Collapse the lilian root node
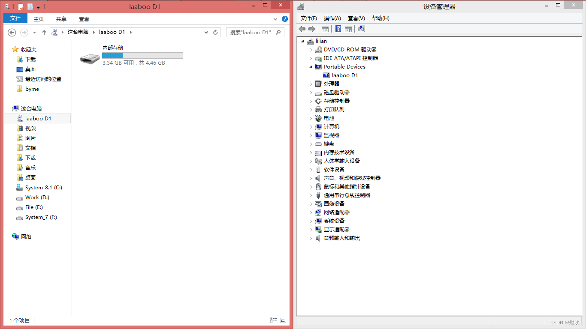This screenshot has height=329, width=586. 302,41
